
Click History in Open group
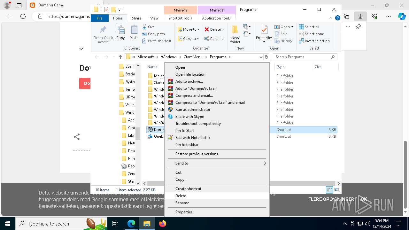(x=283, y=41)
